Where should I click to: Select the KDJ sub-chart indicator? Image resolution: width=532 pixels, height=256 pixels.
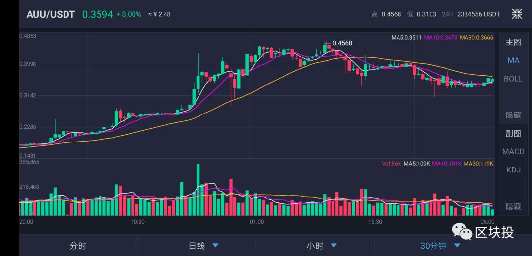pyautogui.click(x=513, y=170)
